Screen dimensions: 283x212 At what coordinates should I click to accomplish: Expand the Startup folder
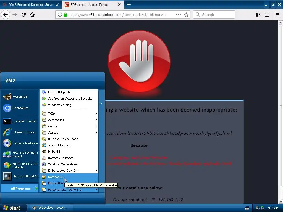click(x=69, y=132)
